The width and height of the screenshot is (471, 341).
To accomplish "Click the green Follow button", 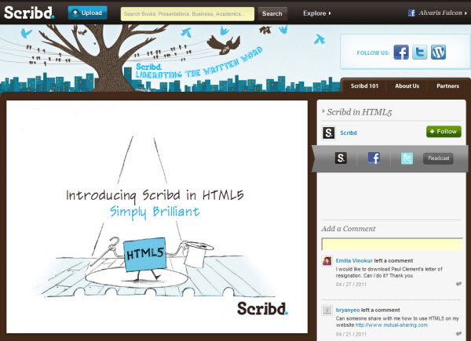I will point(444,132).
